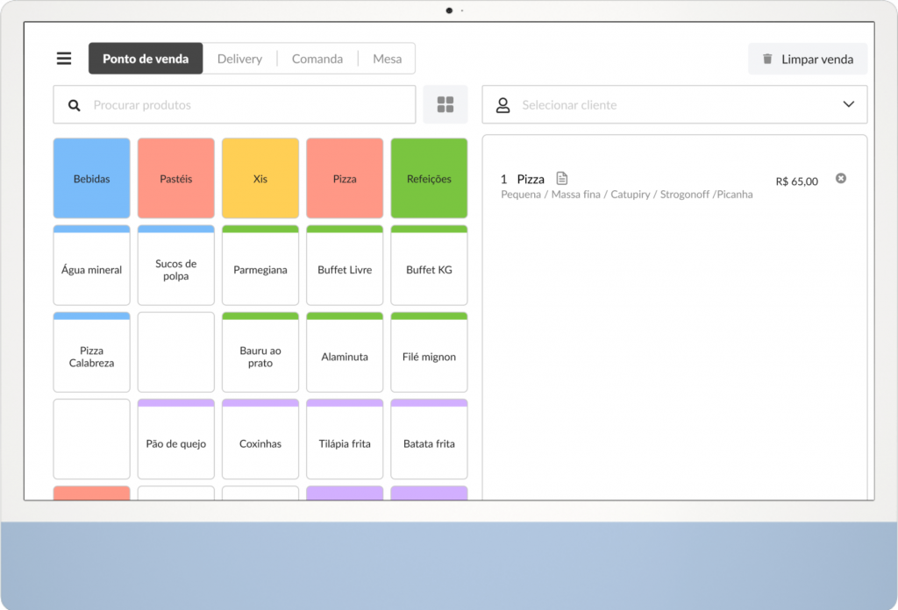Select the Pão de queijo product
This screenshot has width=898, height=610.
(176, 443)
